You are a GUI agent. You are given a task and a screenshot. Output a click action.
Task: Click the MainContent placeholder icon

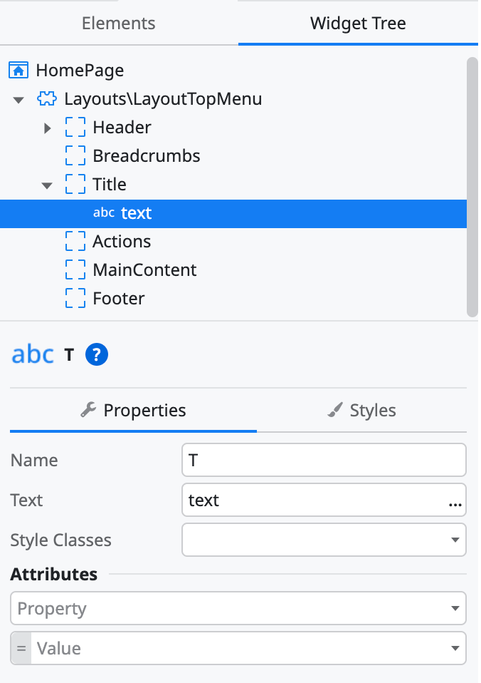pos(75,270)
